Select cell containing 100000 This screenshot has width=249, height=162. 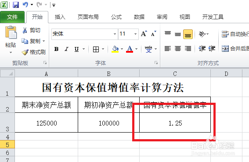(x=109, y=122)
